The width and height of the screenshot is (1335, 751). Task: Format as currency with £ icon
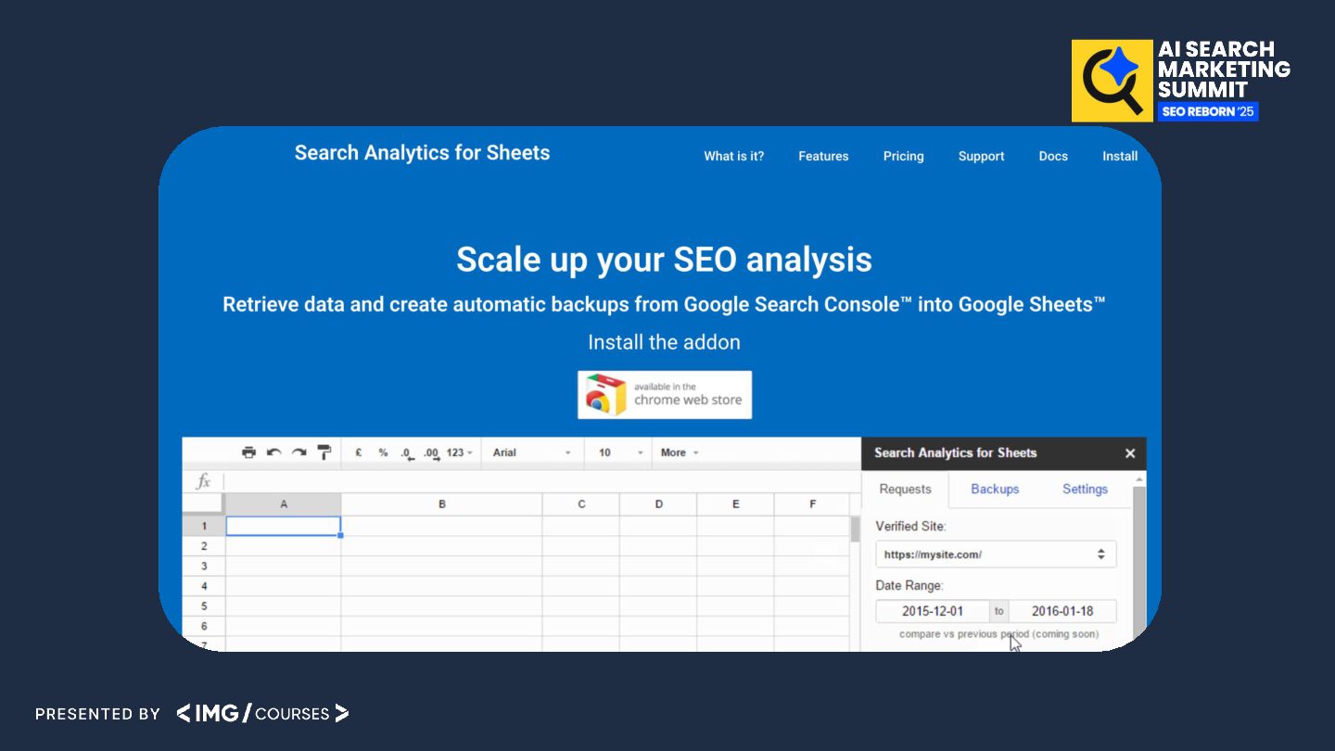click(359, 452)
